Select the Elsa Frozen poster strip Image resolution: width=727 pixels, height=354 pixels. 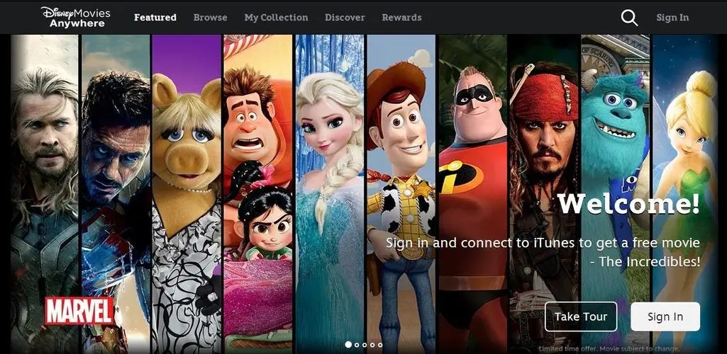(330, 195)
